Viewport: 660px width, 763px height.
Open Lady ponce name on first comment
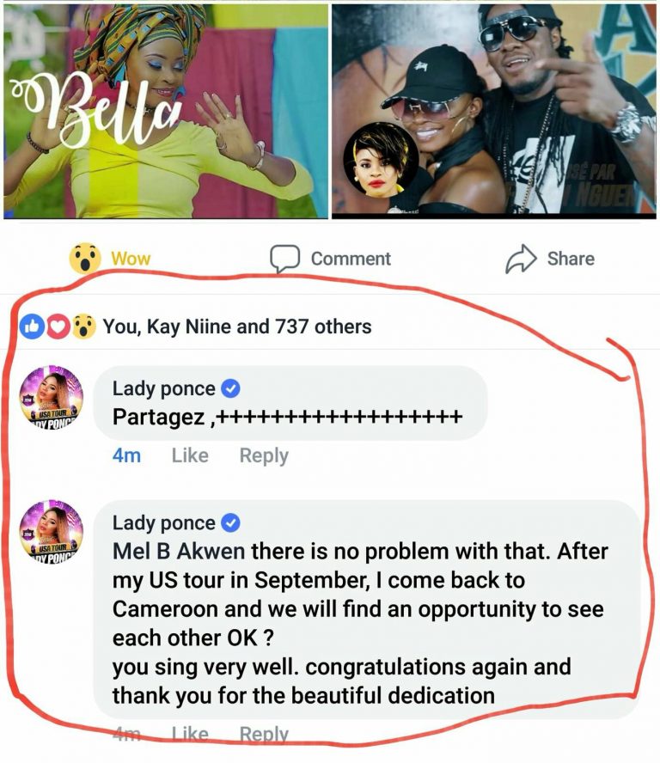point(163,388)
